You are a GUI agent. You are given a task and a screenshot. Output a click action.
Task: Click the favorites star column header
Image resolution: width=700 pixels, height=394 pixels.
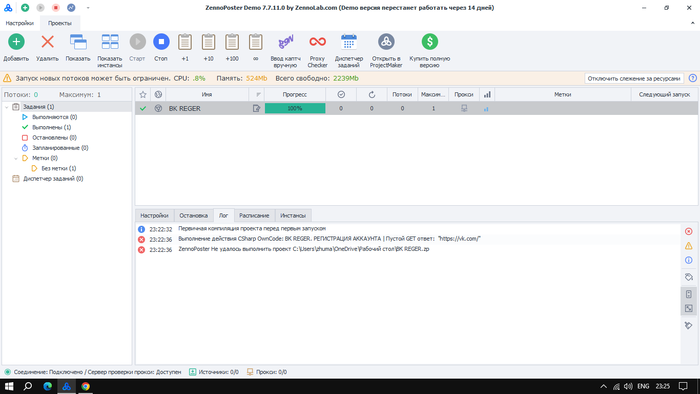click(x=143, y=94)
